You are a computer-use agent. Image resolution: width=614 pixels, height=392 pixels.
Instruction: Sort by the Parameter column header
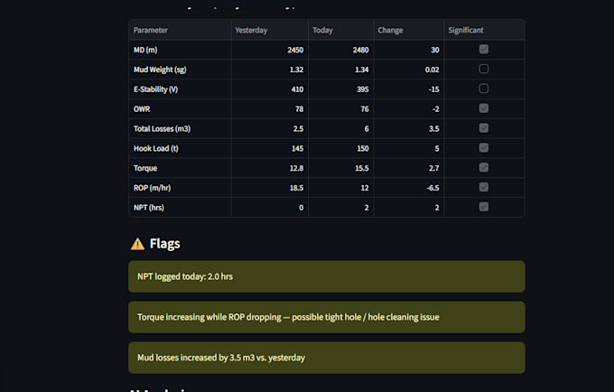click(180, 30)
